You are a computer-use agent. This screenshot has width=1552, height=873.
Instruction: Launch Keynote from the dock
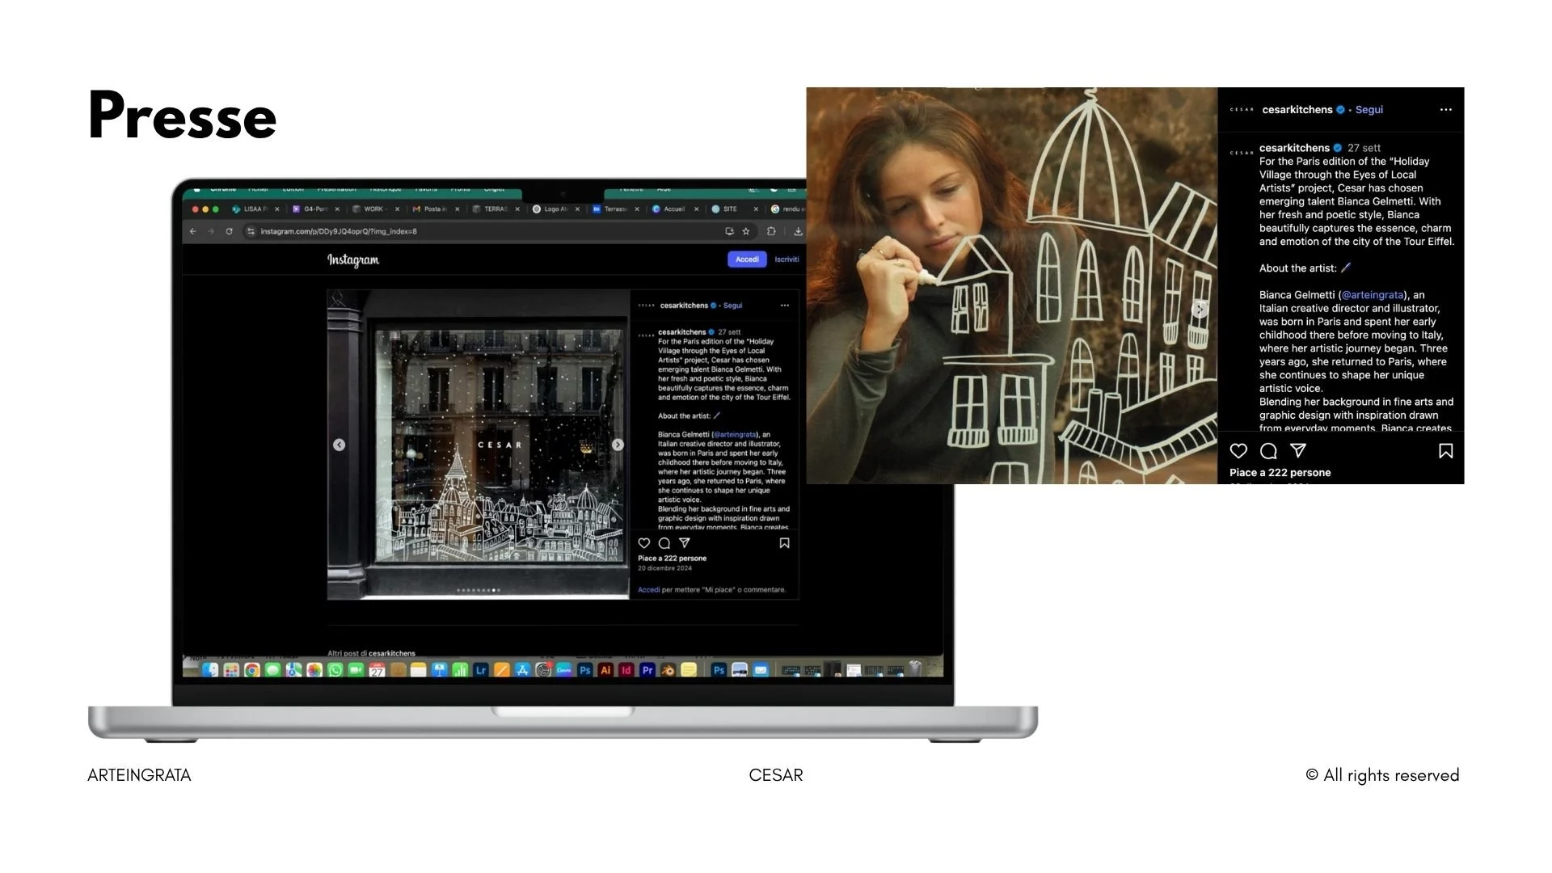point(439,670)
